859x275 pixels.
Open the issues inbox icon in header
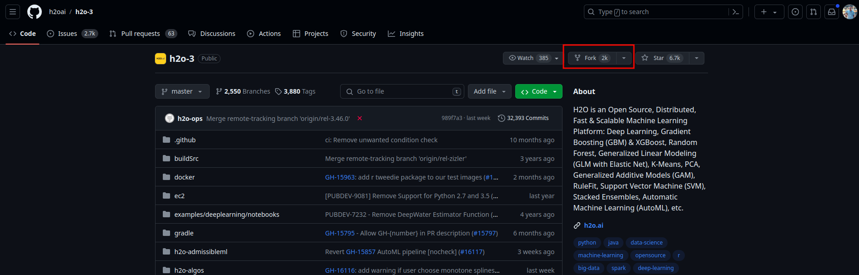[x=795, y=12]
